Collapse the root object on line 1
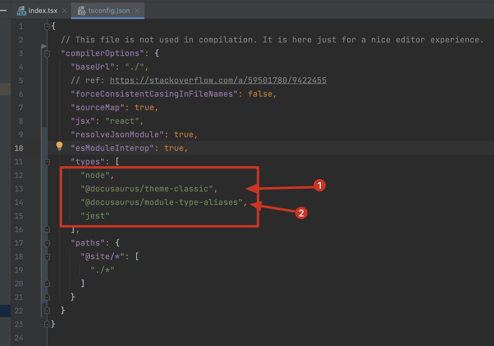494x346 pixels. point(47,27)
